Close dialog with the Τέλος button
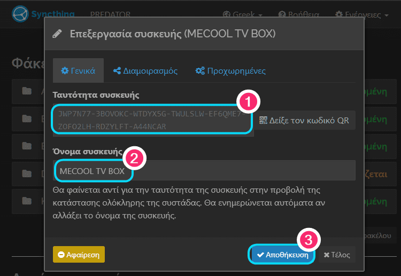 point(337,255)
